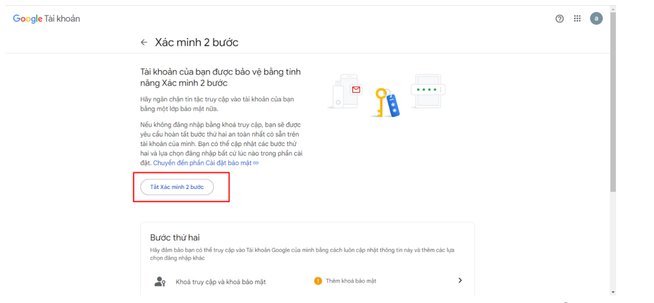Click the vertical scrollbar thumb

tap(613, 101)
